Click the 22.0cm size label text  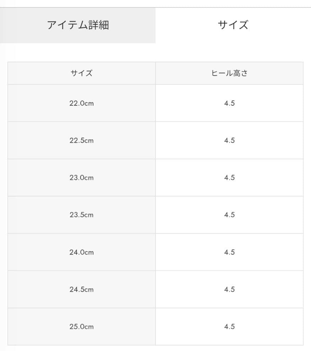pos(81,103)
